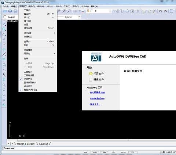This screenshot has width=176, height=155.
Task: Open the PDF 转换成 DWG link
Action: tap(98, 93)
